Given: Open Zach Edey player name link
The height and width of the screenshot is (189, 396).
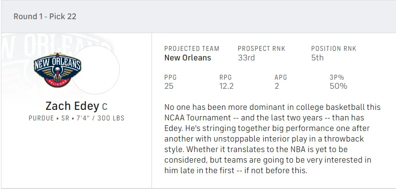Looking at the screenshot, I should point(72,106).
